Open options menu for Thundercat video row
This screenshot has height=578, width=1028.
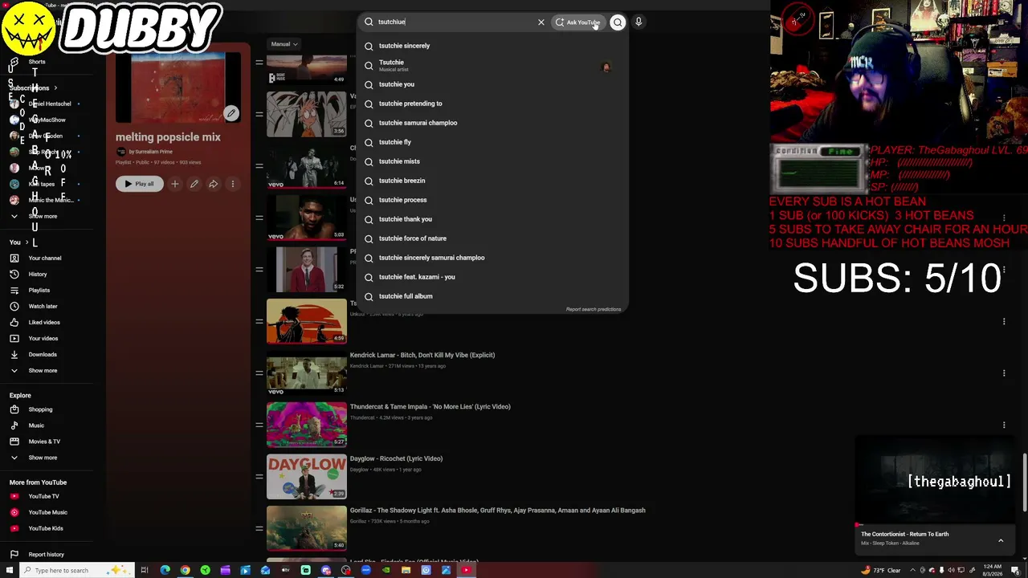pos(1004,425)
